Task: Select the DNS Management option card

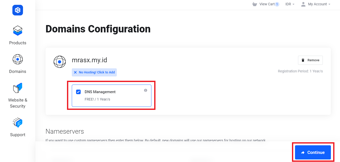Action: coord(111,96)
